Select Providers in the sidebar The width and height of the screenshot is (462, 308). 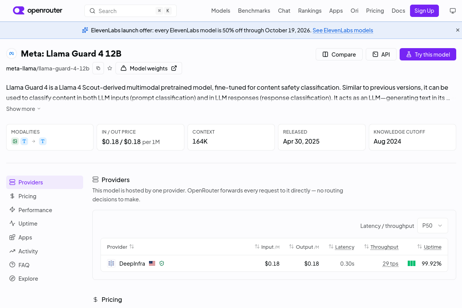click(45, 182)
